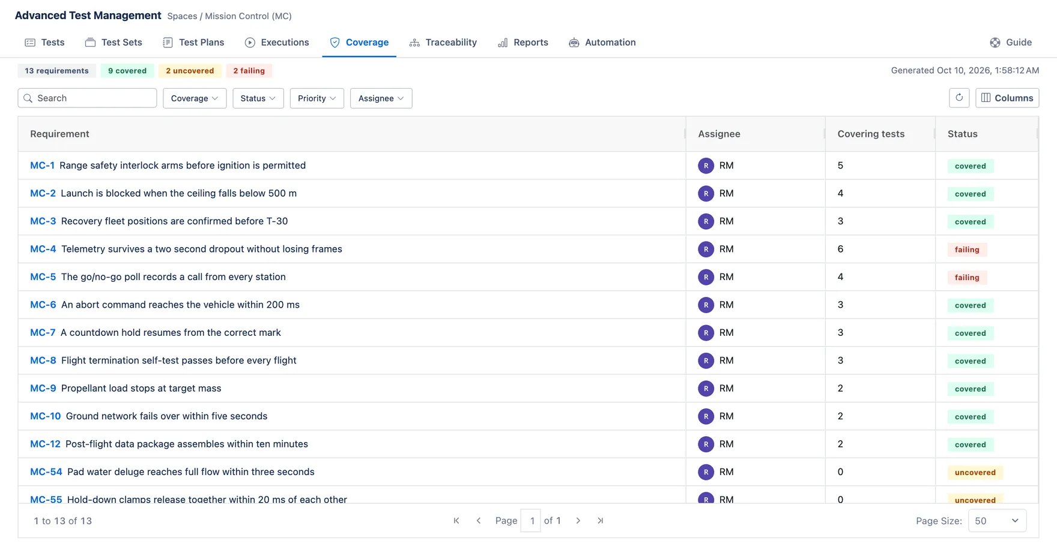1057x547 pixels.
Task: Open the Traceability tab
Action: 443,43
